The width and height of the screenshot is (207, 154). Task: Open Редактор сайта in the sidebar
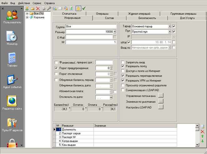12,101
